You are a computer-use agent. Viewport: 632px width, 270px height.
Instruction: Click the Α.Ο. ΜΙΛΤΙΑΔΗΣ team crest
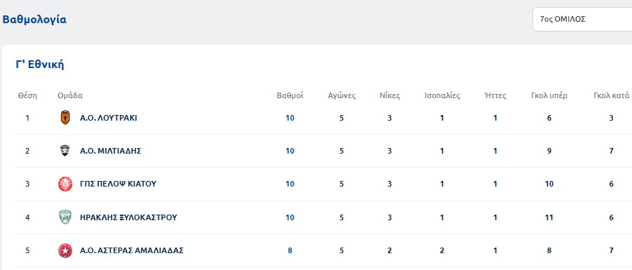(x=65, y=151)
